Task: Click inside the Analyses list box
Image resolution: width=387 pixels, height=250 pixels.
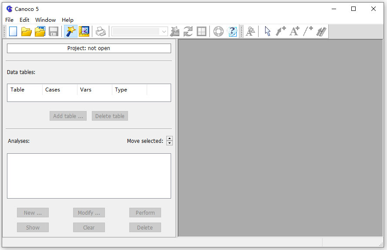Action: coord(89,176)
